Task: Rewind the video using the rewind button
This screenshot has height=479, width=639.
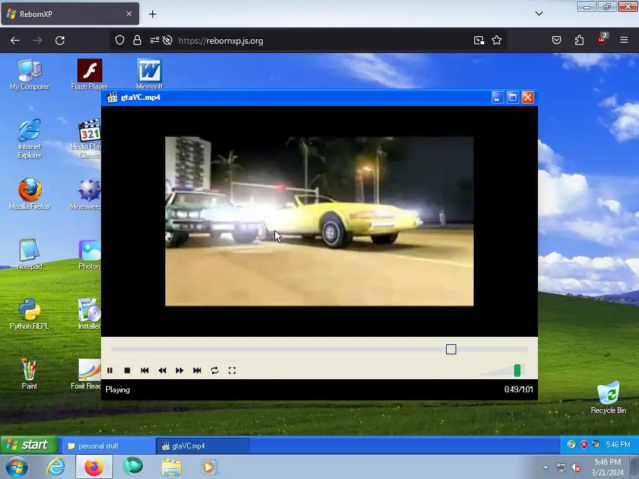Action: (162, 370)
